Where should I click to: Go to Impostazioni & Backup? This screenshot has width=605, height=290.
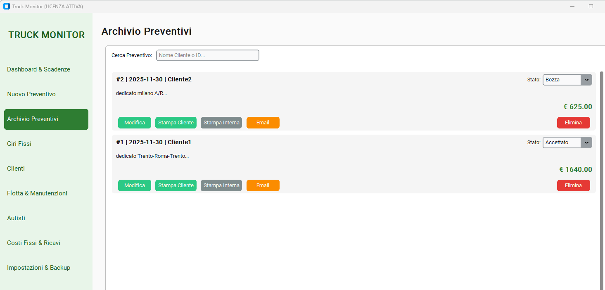click(x=38, y=268)
